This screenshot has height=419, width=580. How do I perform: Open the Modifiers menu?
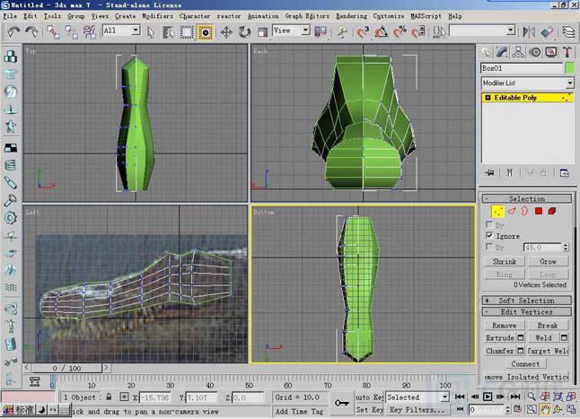point(157,16)
